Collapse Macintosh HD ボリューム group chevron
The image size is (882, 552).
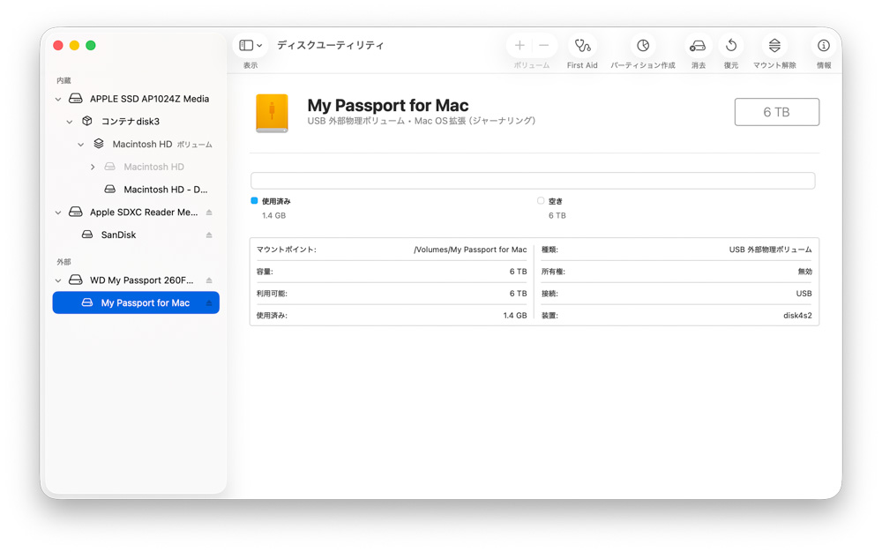pyautogui.click(x=80, y=145)
